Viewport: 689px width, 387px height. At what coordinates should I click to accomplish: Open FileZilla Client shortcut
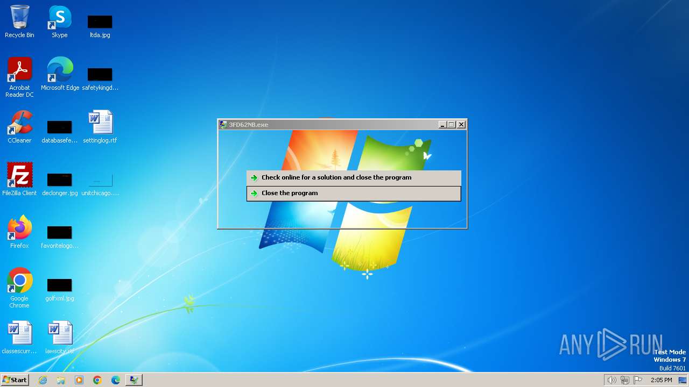pyautogui.click(x=19, y=180)
